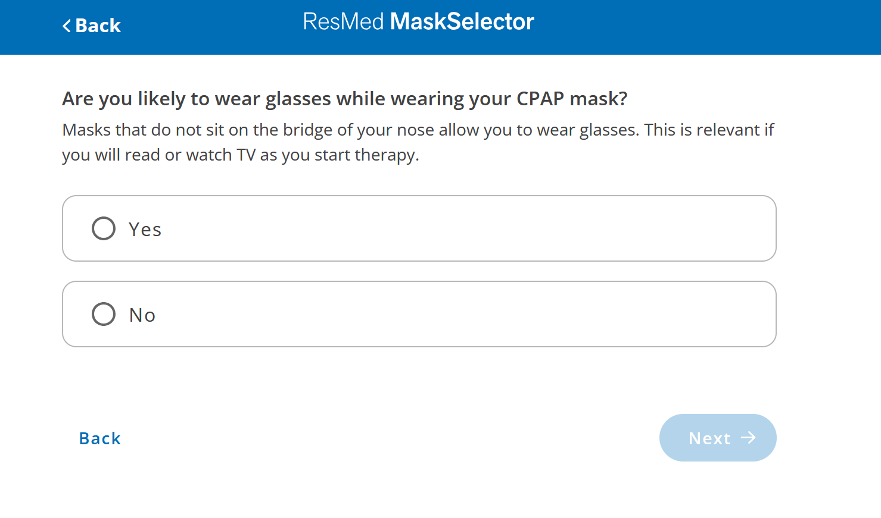Select the Yes radio button
The width and height of the screenshot is (881, 518).
coord(103,228)
